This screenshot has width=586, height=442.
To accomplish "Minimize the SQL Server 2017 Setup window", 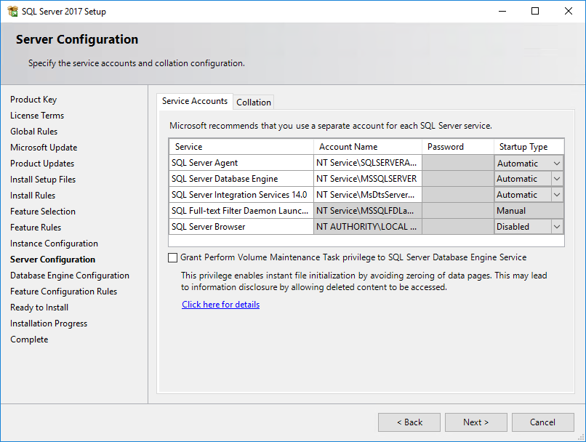I will pyautogui.click(x=502, y=11).
